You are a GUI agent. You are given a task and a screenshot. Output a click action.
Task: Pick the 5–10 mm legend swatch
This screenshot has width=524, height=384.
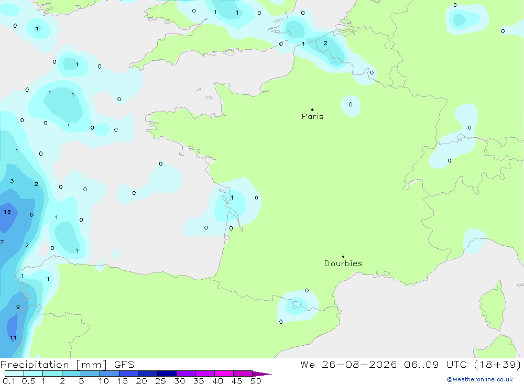[x=91, y=374]
